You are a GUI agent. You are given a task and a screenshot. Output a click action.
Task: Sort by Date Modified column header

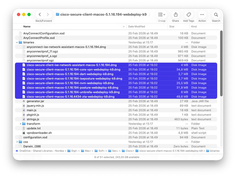137,26
